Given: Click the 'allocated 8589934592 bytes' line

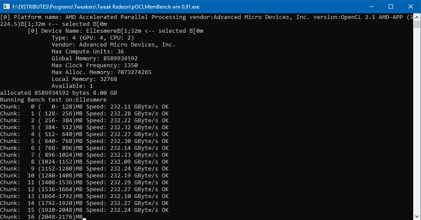Looking at the screenshot, I should (58, 93).
